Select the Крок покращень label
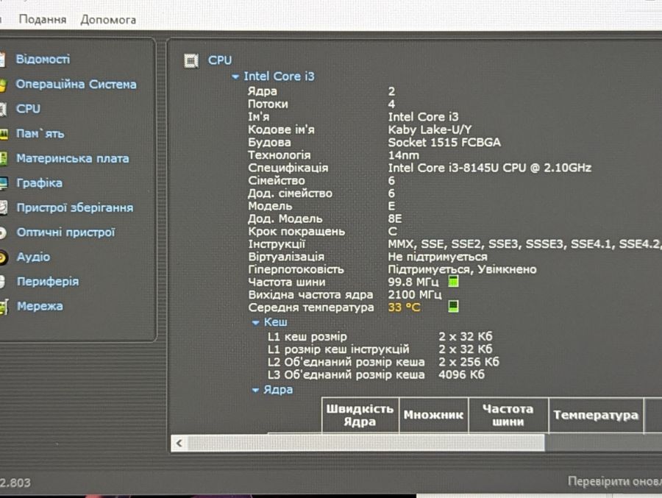662x498 pixels. coord(296,232)
